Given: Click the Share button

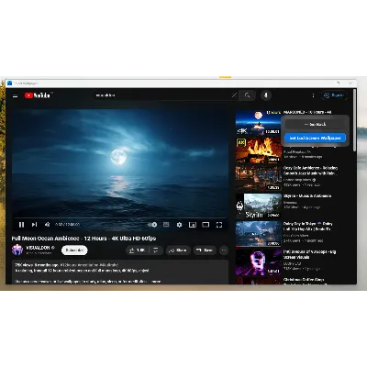Looking at the screenshot, I should click(x=178, y=250).
